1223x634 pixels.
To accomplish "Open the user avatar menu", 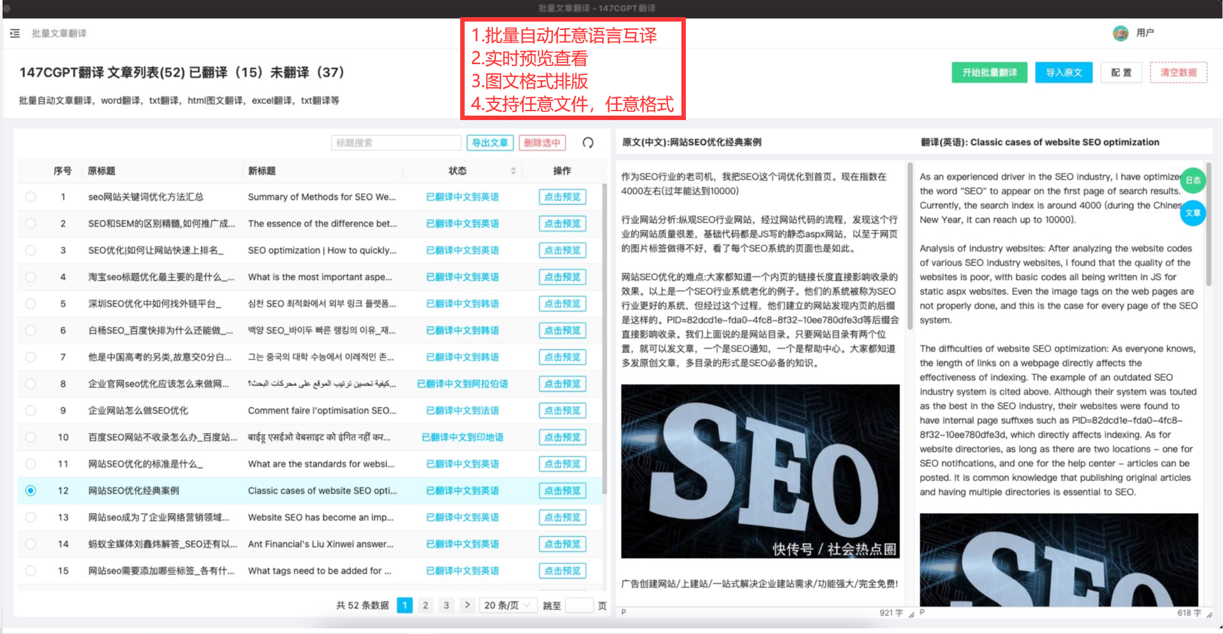I will pos(1121,33).
